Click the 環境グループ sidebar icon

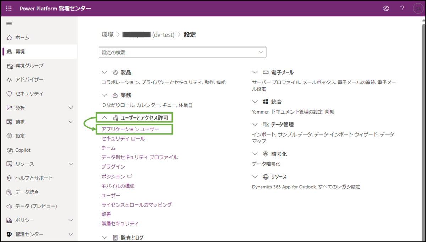click(x=10, y=66)
